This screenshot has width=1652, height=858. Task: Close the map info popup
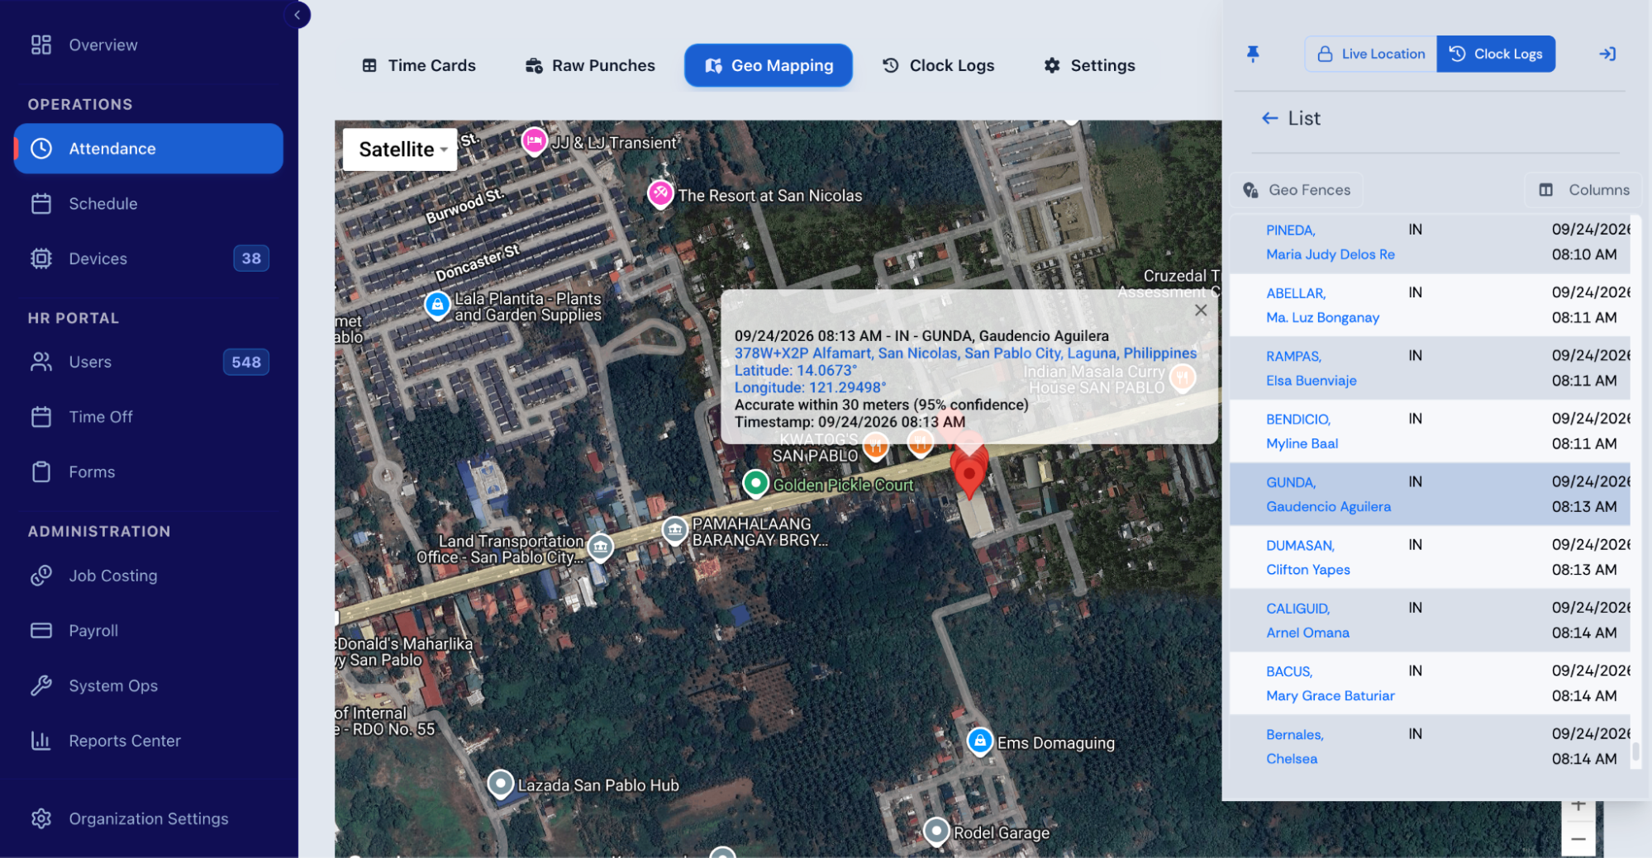[1201, 310]
